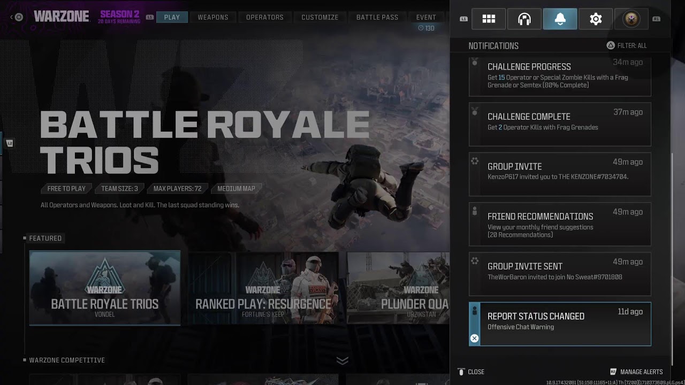Select the Plunder Quads Urzikstan tile
685x385 pixels.
pos(398,288)
